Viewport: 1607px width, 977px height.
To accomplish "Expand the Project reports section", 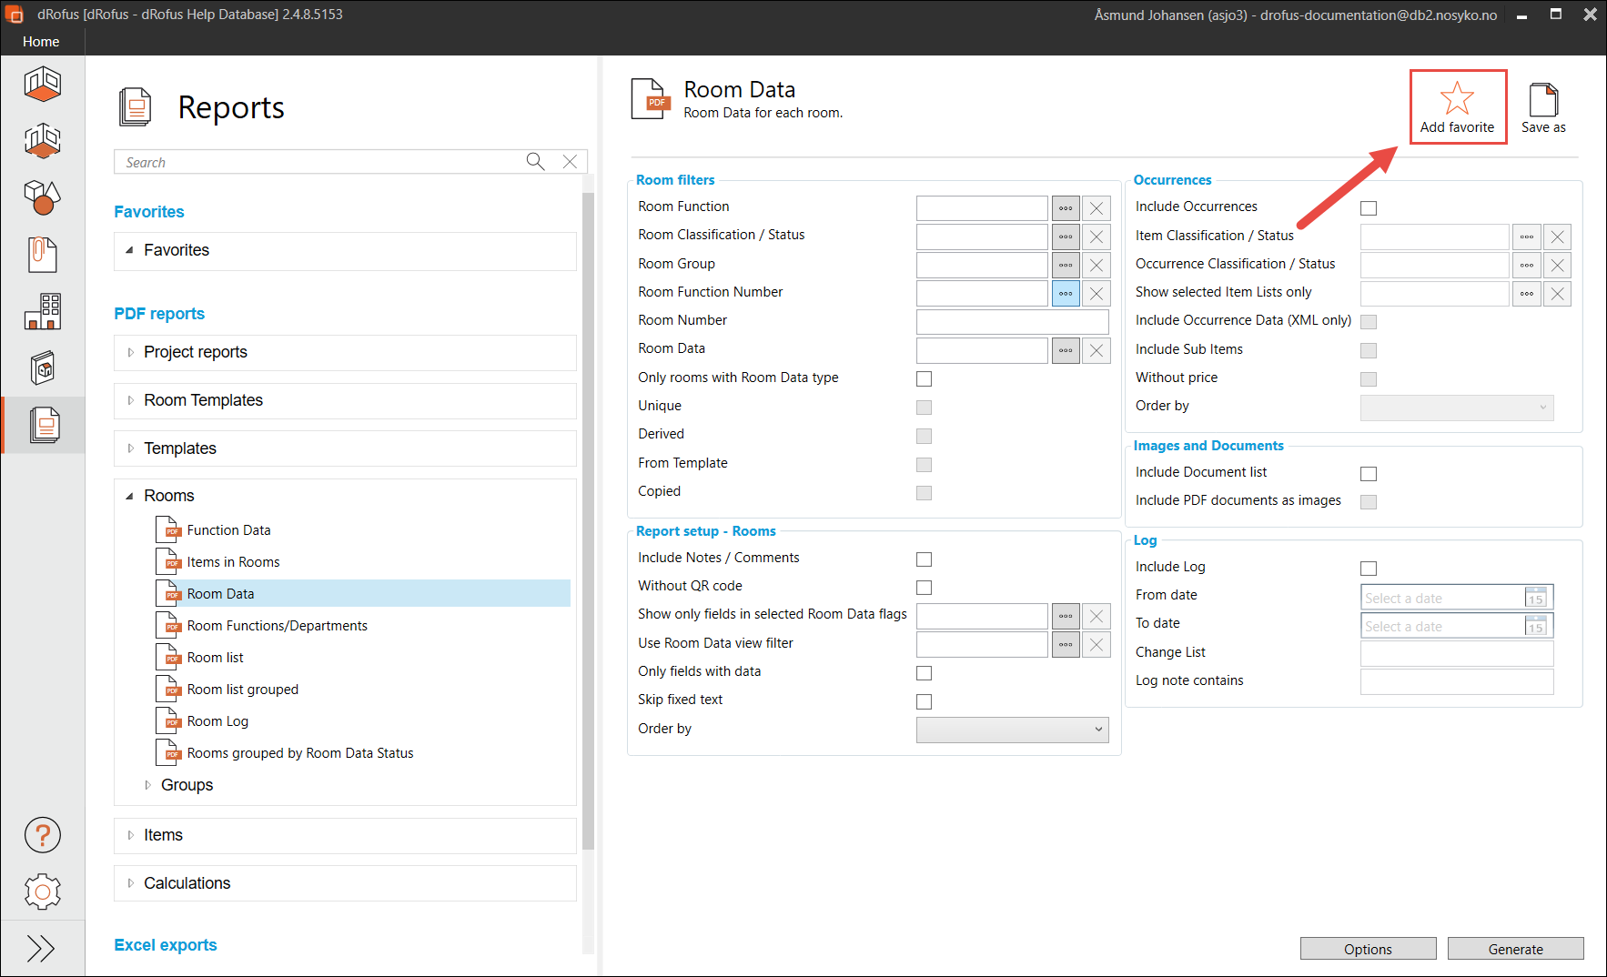I will (130, 352).
